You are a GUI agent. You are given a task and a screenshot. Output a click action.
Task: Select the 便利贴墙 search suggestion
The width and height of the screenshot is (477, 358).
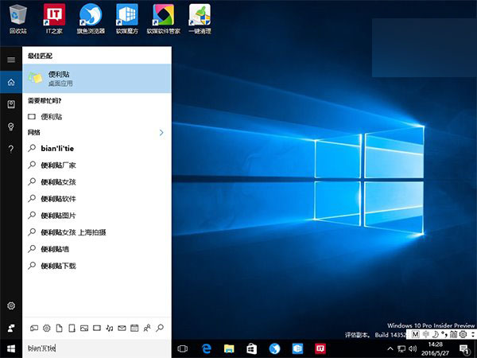click(x=97, y=249)
